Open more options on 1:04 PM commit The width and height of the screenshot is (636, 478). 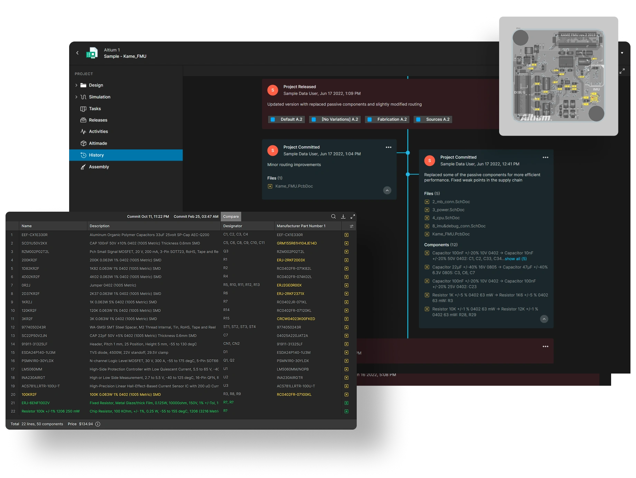tap(389, 147)
